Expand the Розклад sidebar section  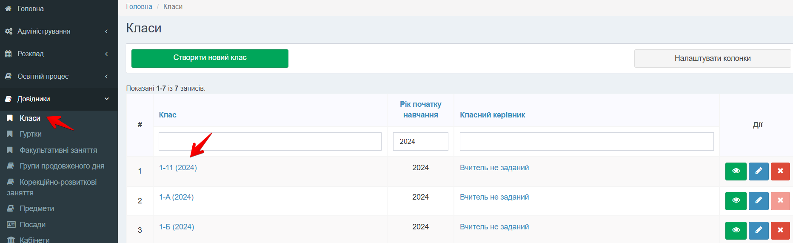click(x=59, y=54)
